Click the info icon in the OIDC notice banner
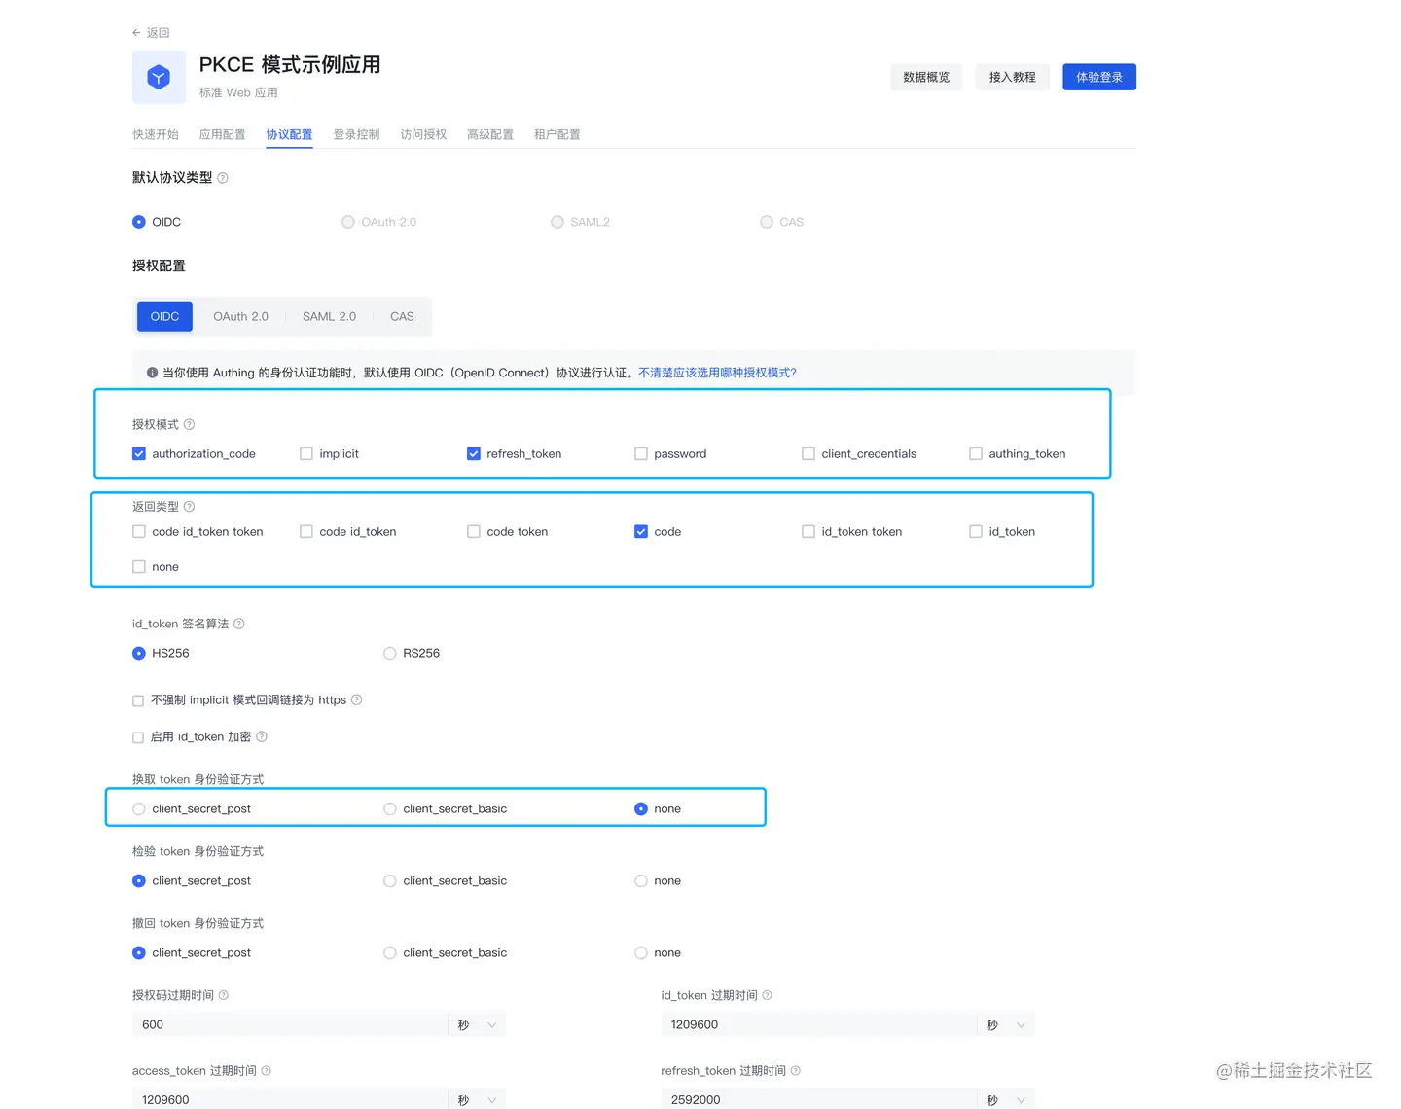 tap(153, 373)
